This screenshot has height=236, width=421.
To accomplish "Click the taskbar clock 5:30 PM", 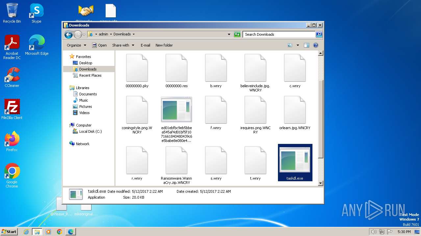I will click(404, 232).
